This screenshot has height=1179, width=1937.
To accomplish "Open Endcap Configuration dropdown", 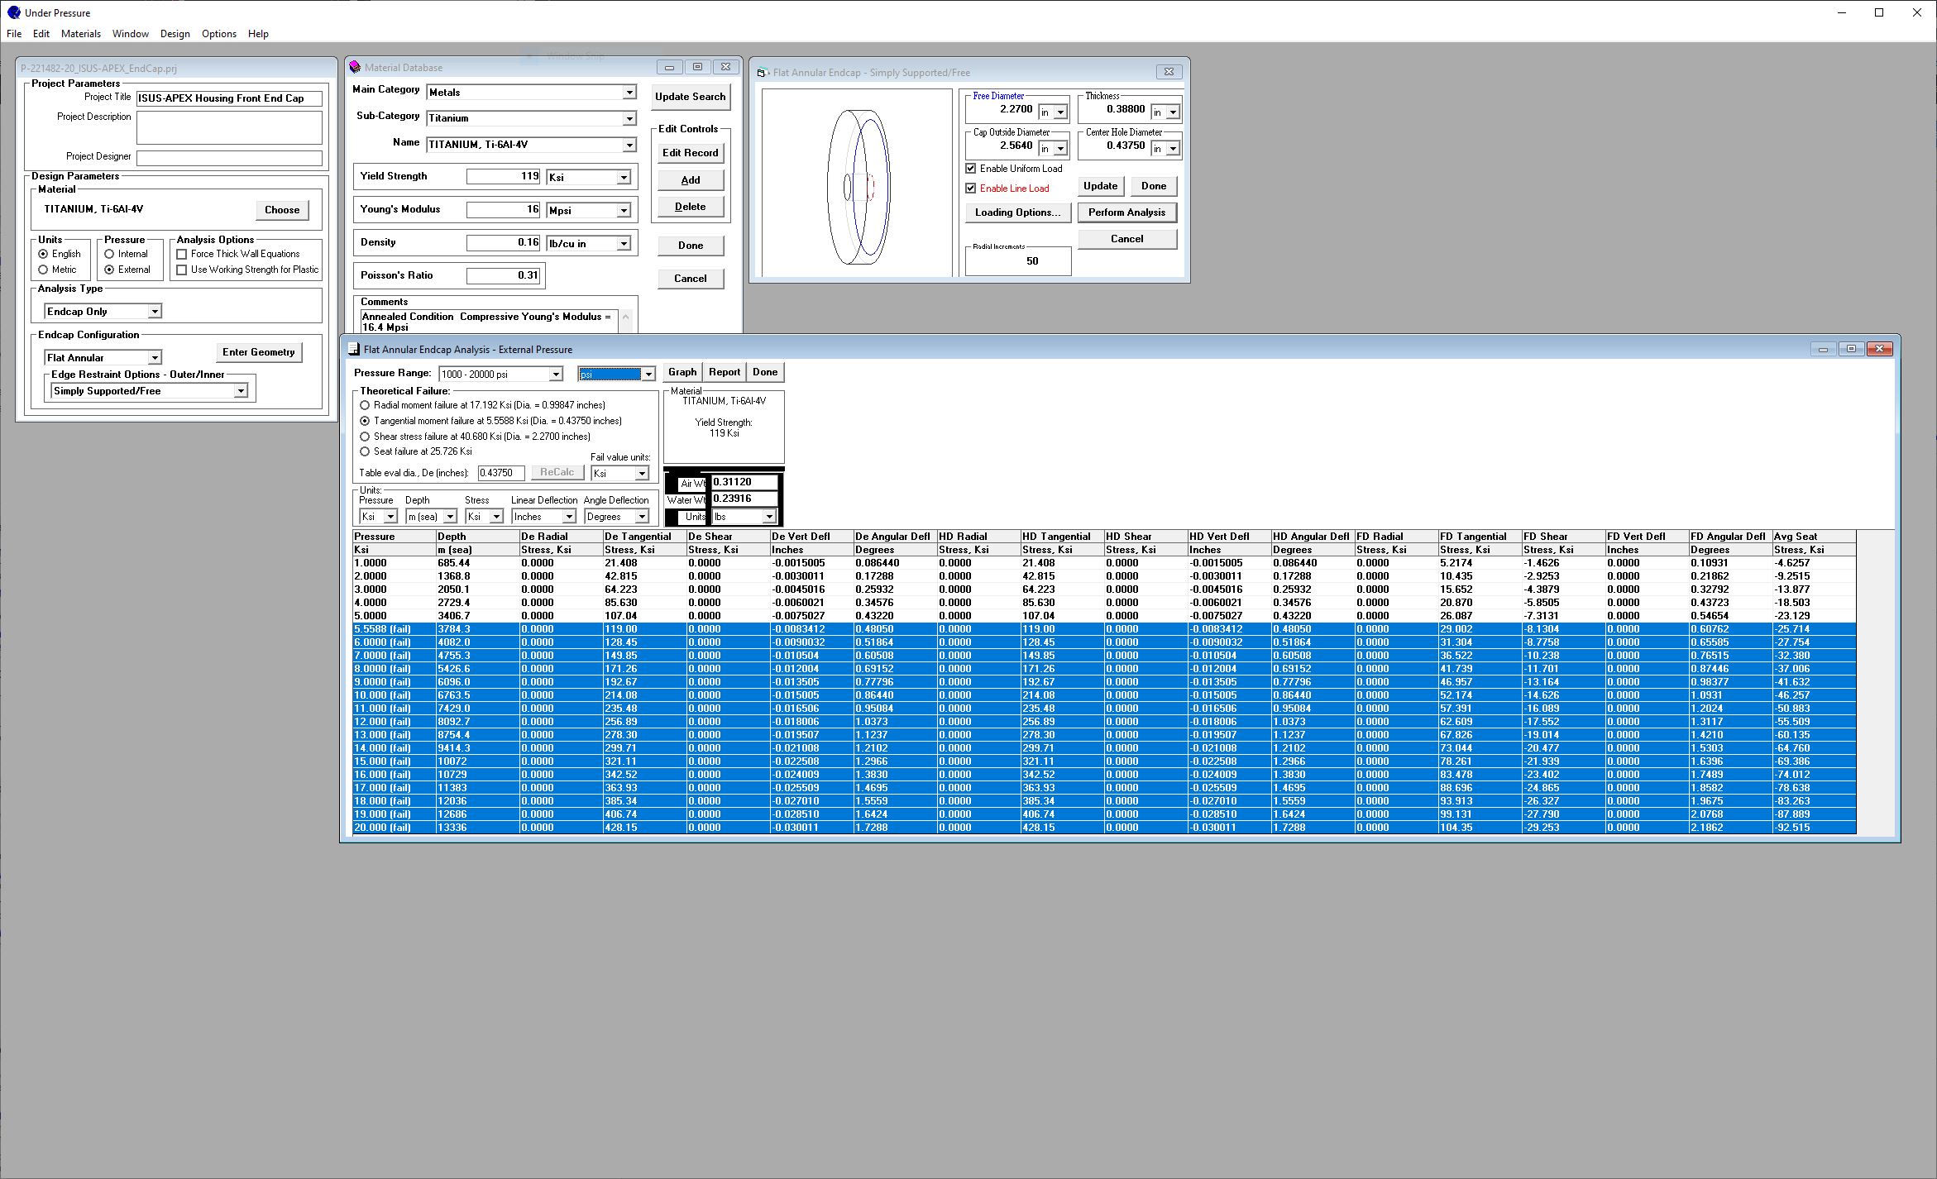I will 155,357.
